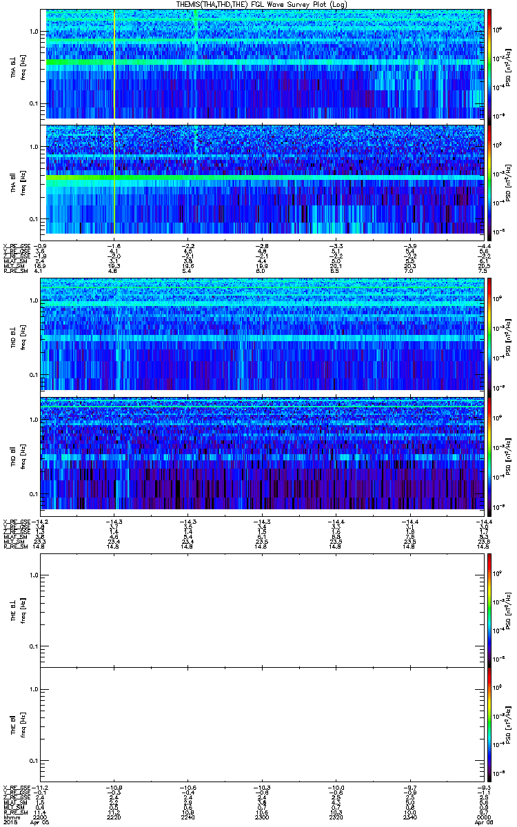517x827 pixels.
Task: Click the bright green band in THA B-parallel
Action: point(265,178)
